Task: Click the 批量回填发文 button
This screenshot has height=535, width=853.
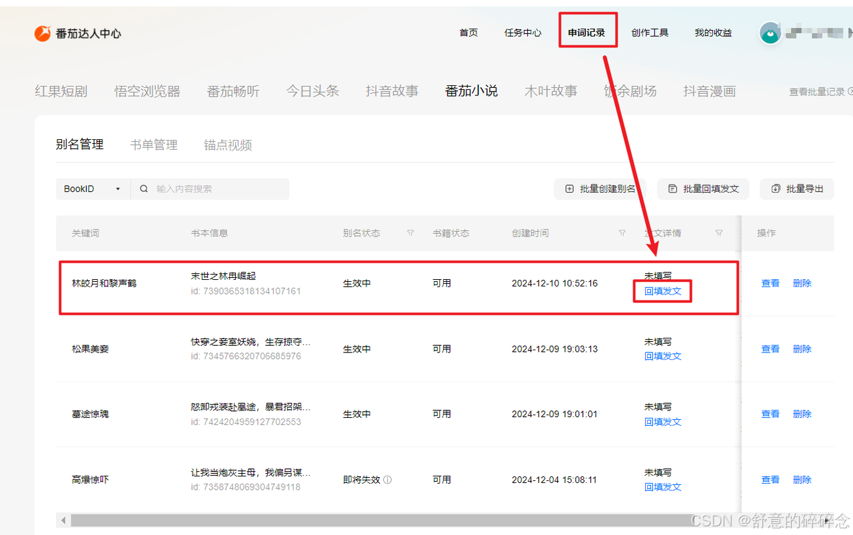Action: 703,189
